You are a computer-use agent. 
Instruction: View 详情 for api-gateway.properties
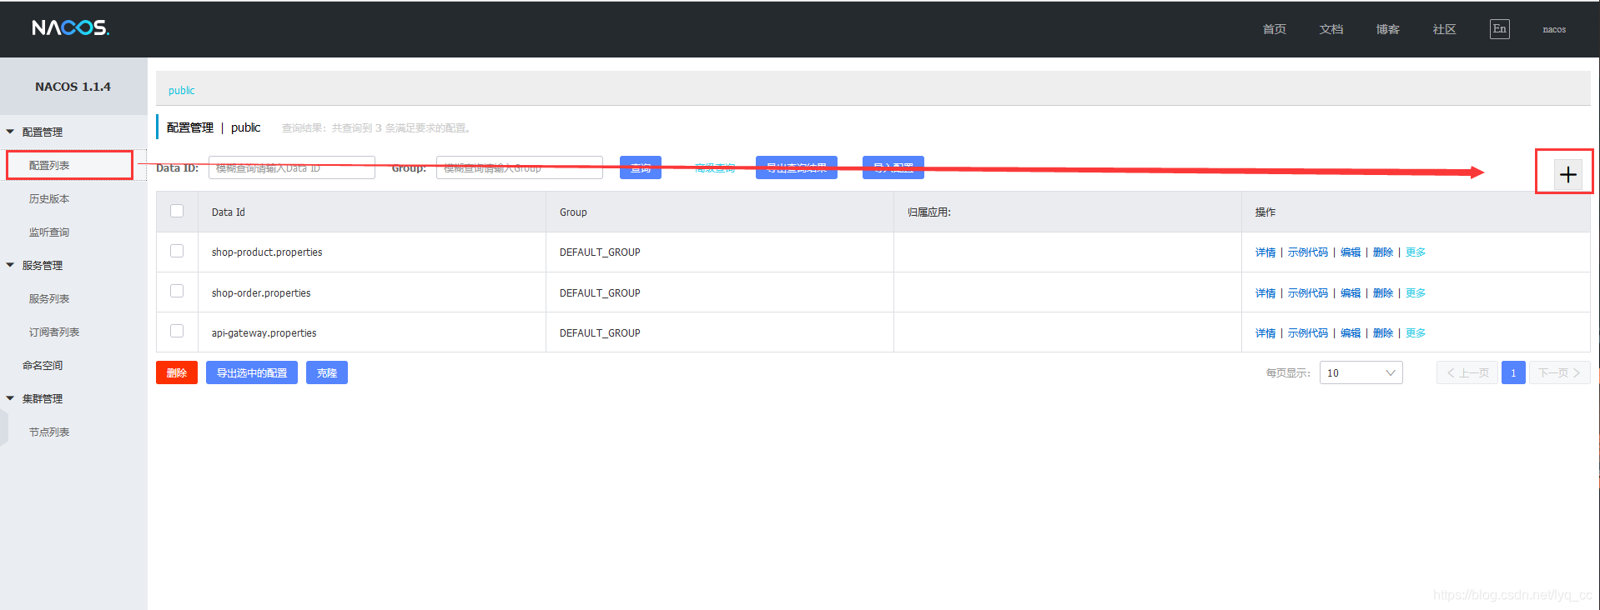click(1265, 332)
